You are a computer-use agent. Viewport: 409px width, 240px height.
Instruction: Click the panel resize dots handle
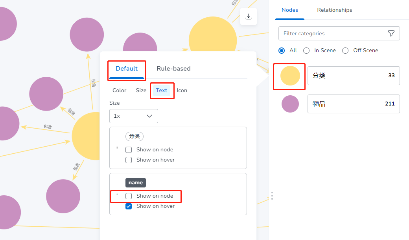click(x=272, y=196)
